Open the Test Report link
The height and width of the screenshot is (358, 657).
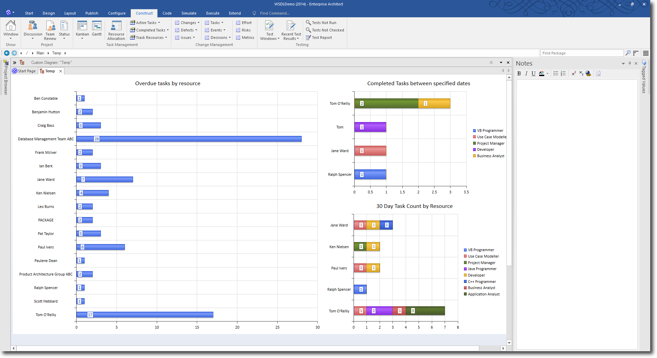[319, 38]
